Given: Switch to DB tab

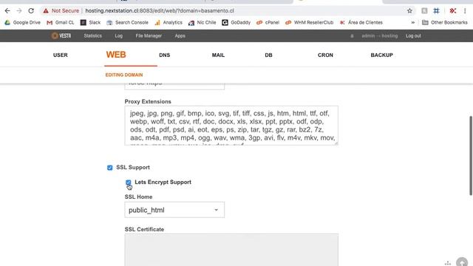Looking at the screenshot, I should tap(268, 55).
